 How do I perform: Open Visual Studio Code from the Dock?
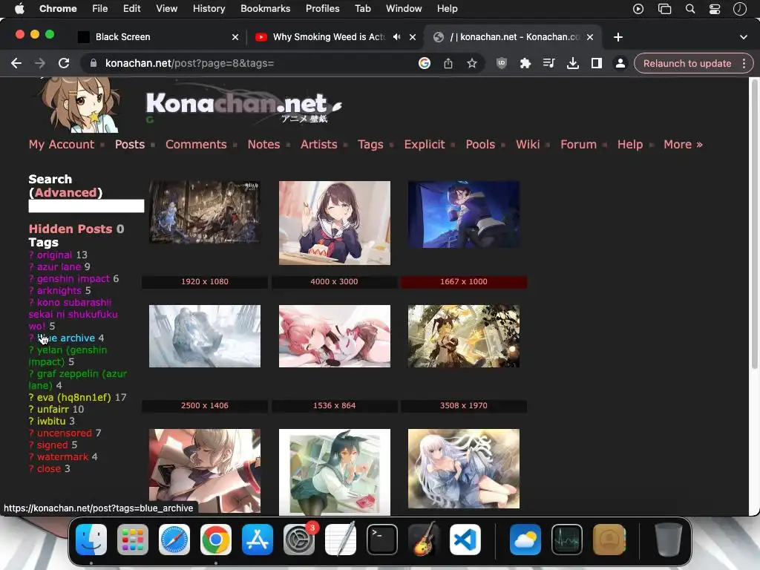[465, 540]
